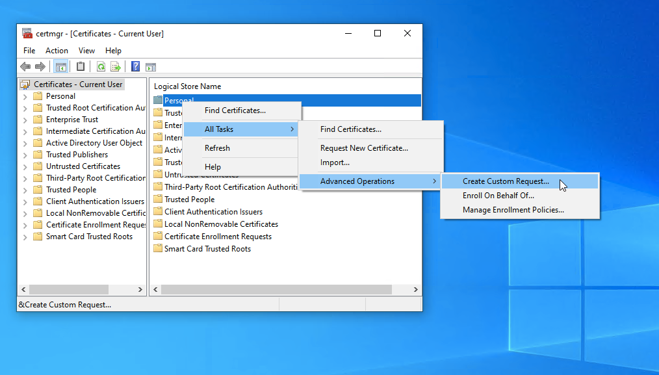Click the certmgr icon in the title bar
The height and width of the screenshot is (375, 659).
(27, 32)
